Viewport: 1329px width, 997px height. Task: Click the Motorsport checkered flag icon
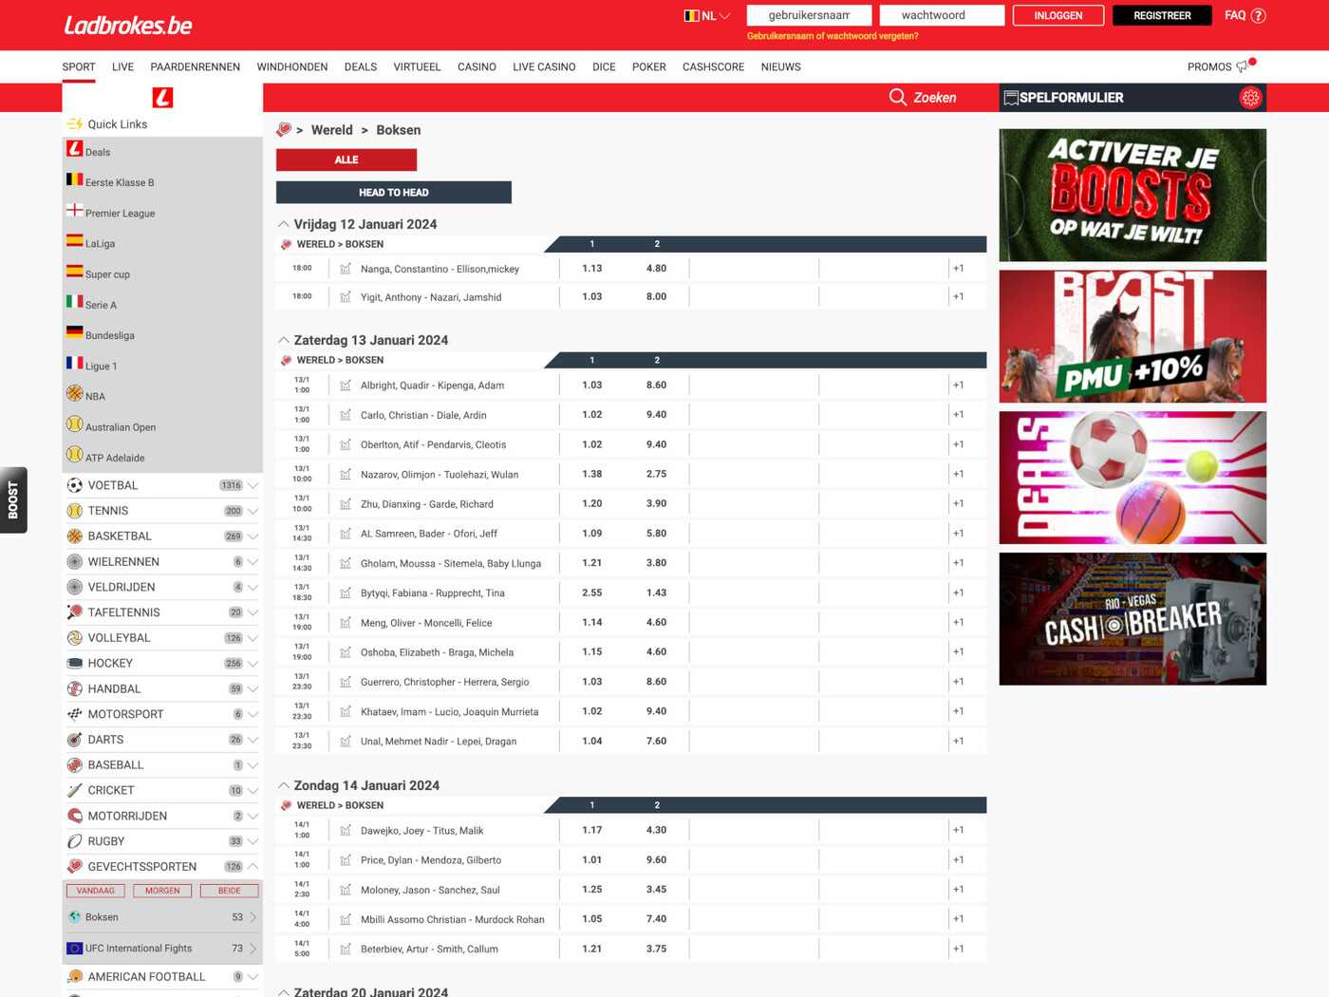tap(75, 714)
